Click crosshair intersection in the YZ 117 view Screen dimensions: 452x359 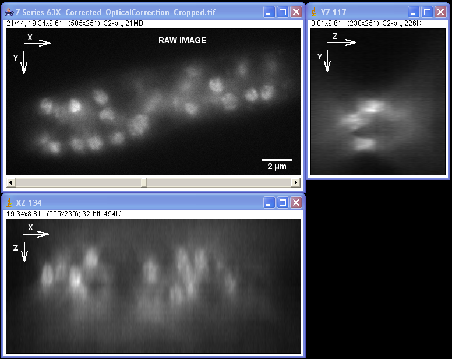click(x=372, y=107)
